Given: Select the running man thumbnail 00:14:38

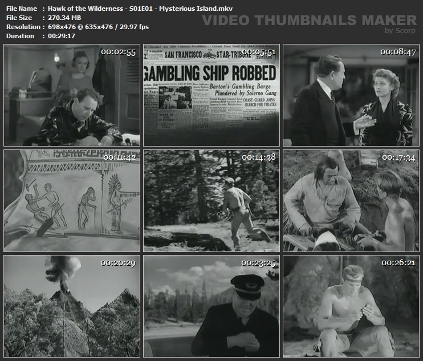Looking at the screenshot, I should [211, 201].
